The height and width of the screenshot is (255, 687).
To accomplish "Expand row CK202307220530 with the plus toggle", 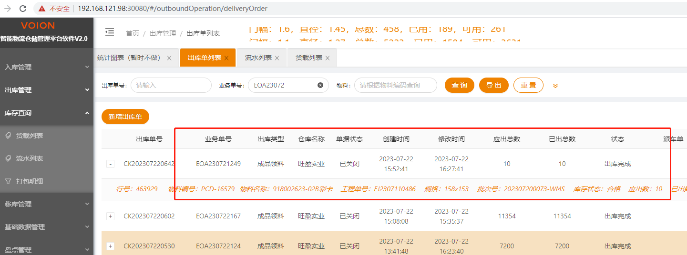I will click(110, 246).
